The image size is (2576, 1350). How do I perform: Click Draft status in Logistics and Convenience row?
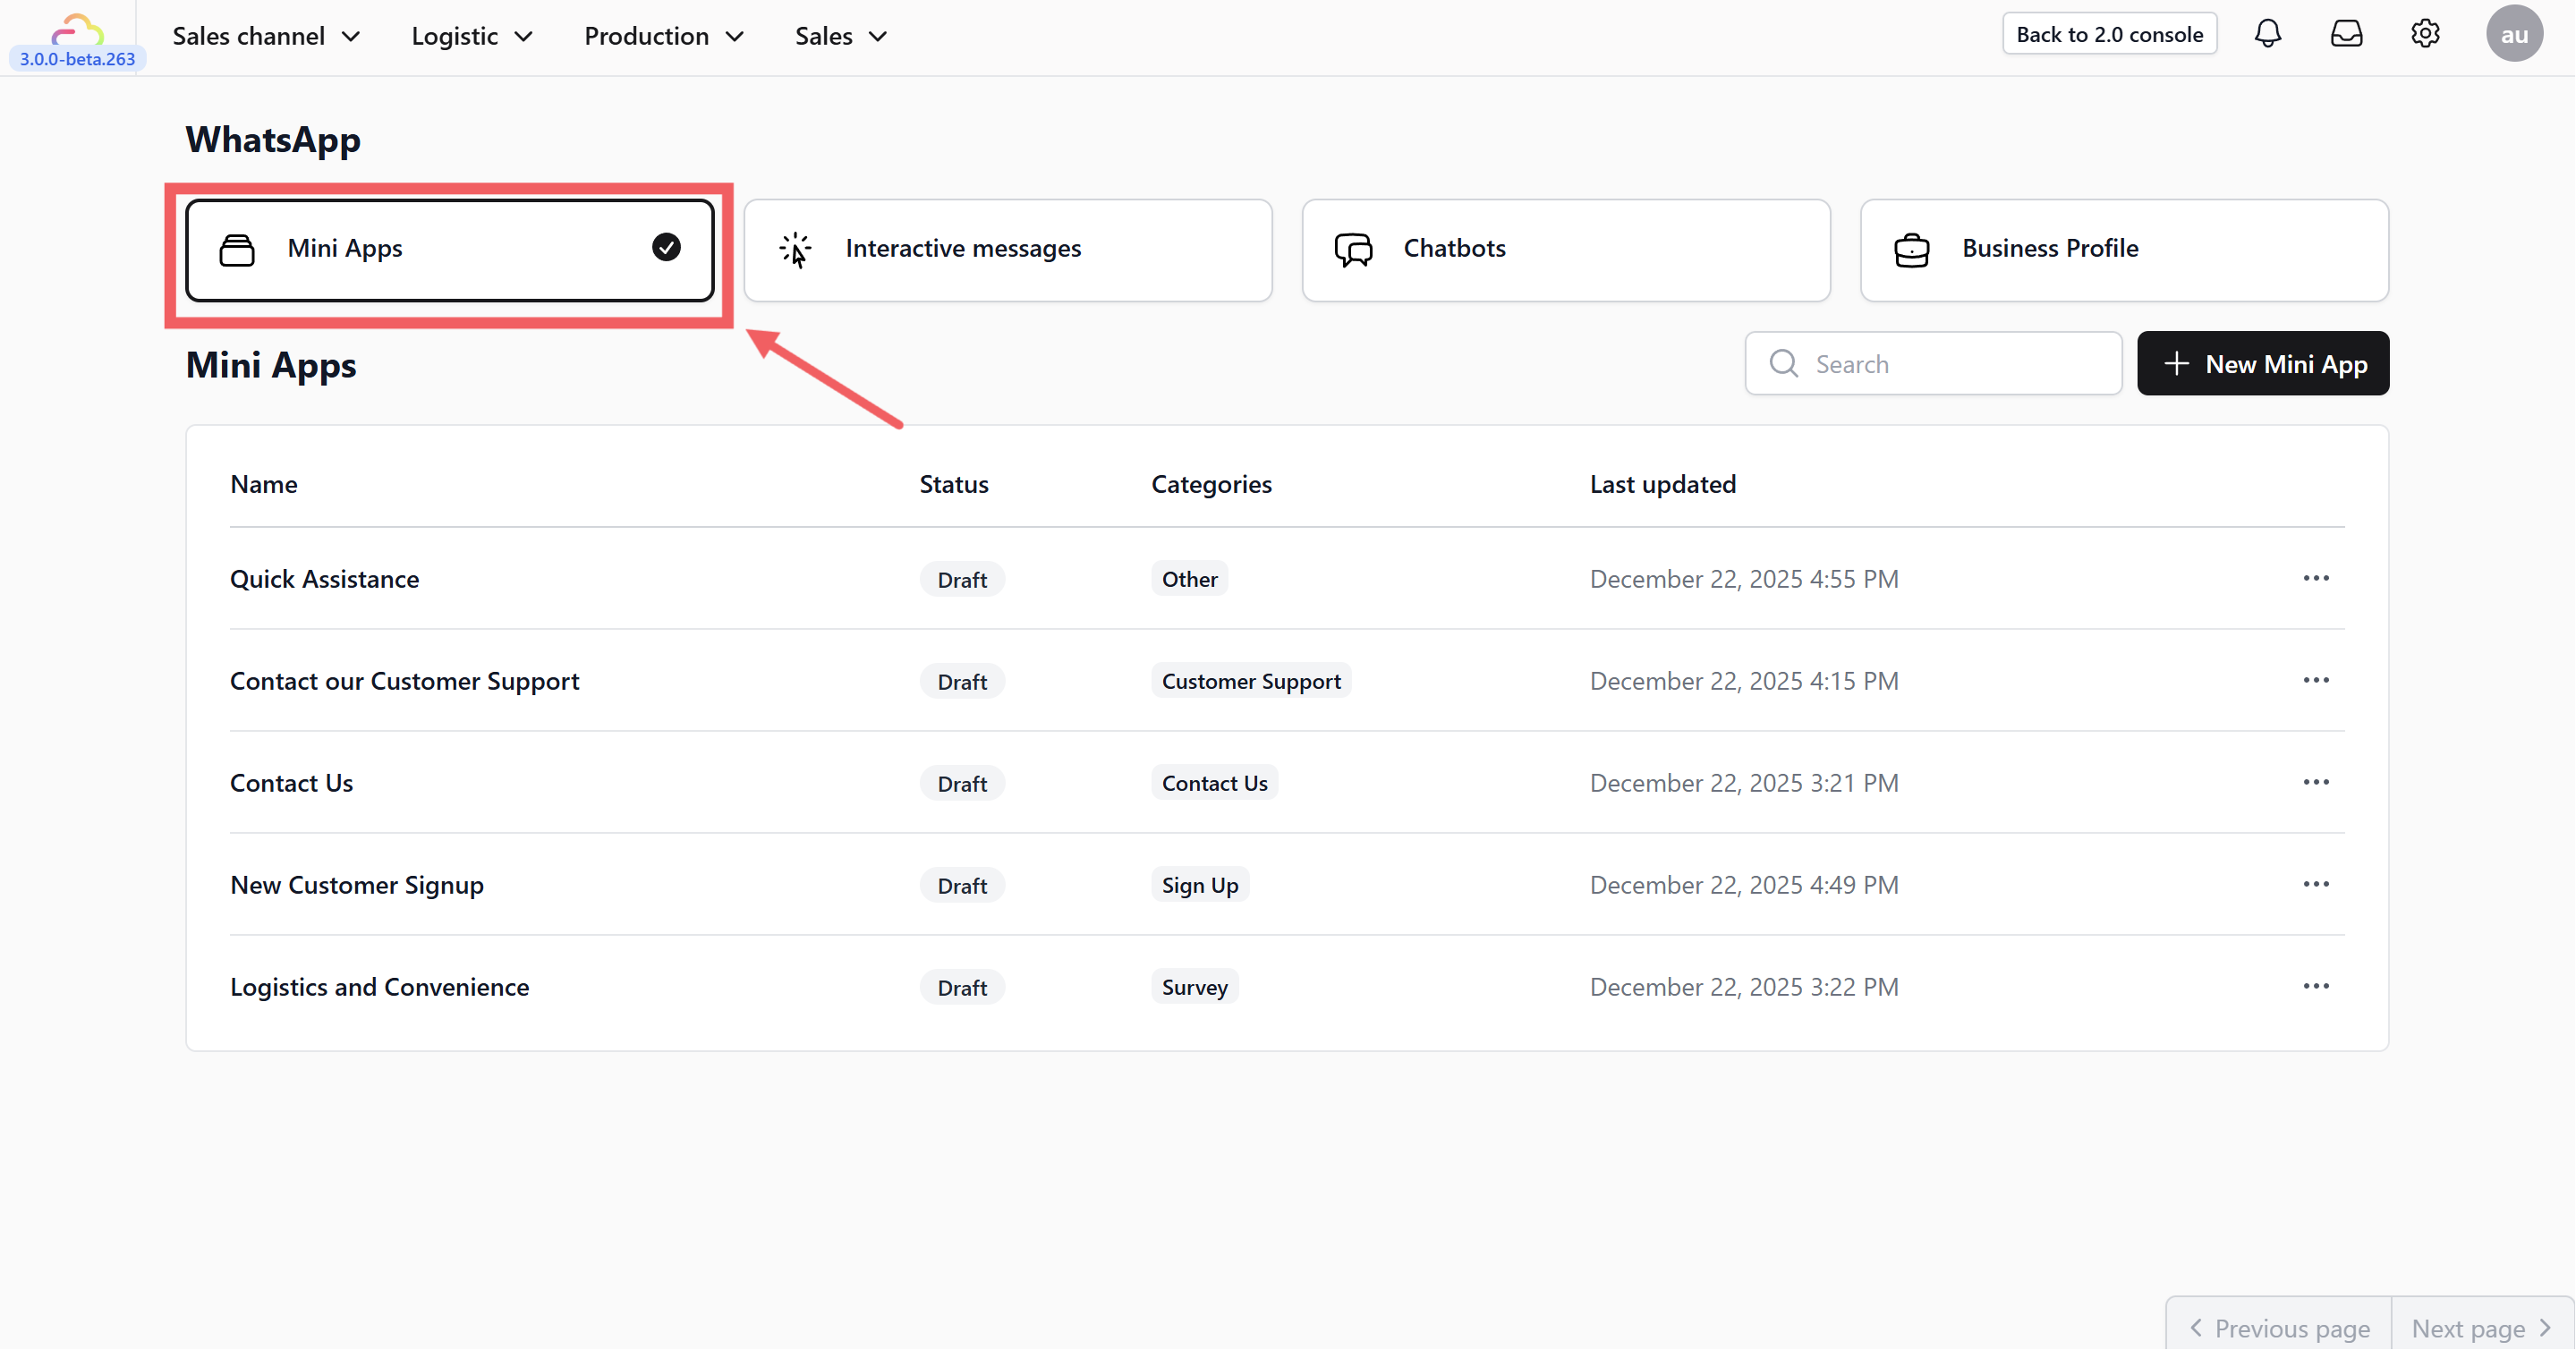click(x=962, y=988)
